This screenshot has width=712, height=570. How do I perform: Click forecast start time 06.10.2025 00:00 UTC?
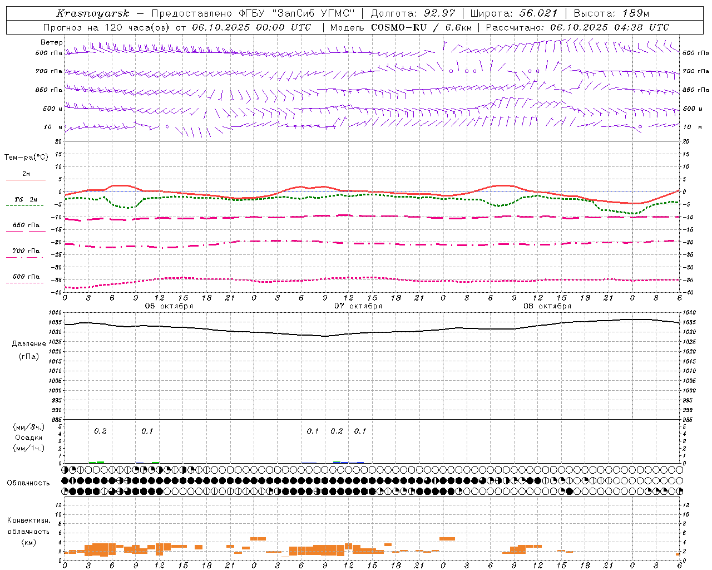[251, 27]
